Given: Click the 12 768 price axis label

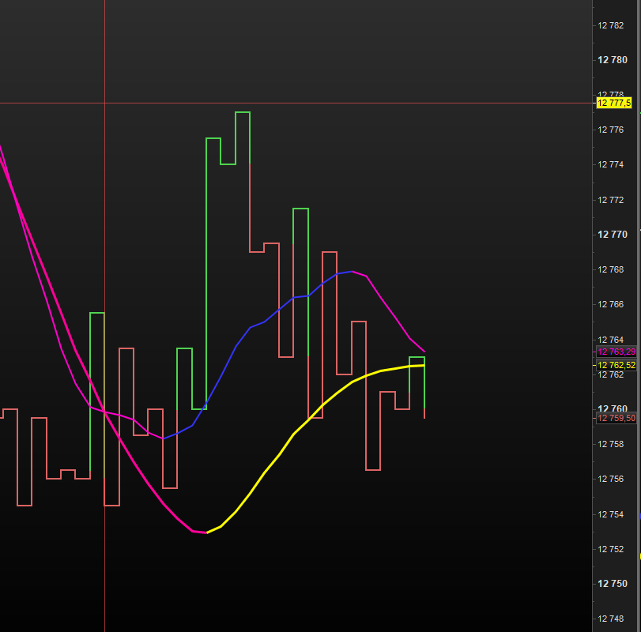Looking at the screenshot, I should click(x=611, y=269).
